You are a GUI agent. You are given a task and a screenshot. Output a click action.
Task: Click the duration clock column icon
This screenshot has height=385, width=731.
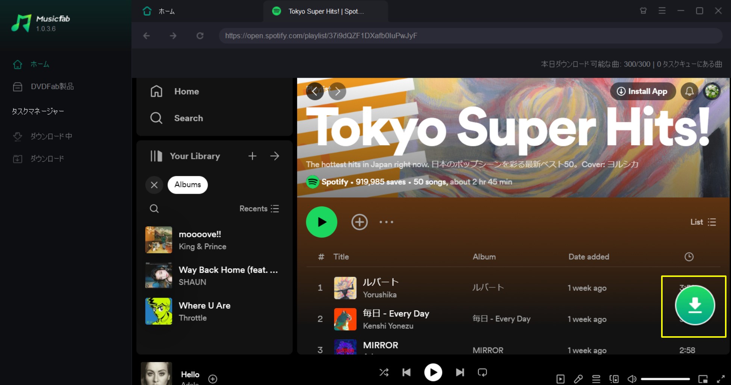[x=689, y=257]
